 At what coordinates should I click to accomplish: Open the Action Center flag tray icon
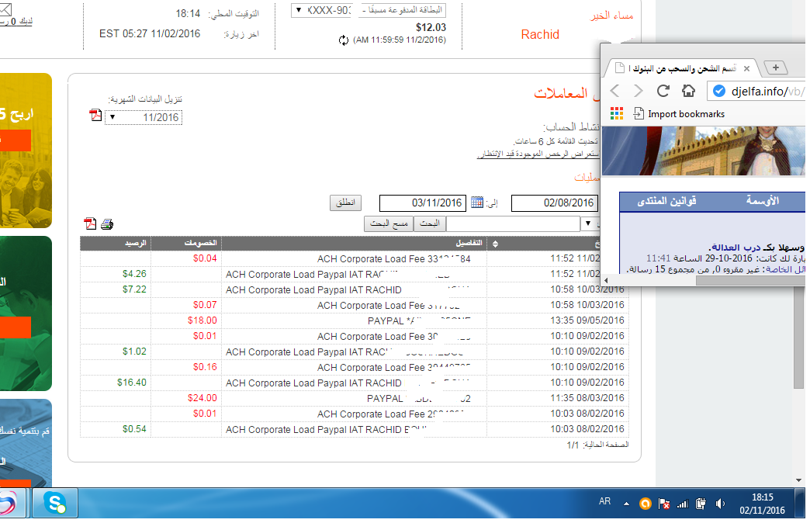click(664, 504)
